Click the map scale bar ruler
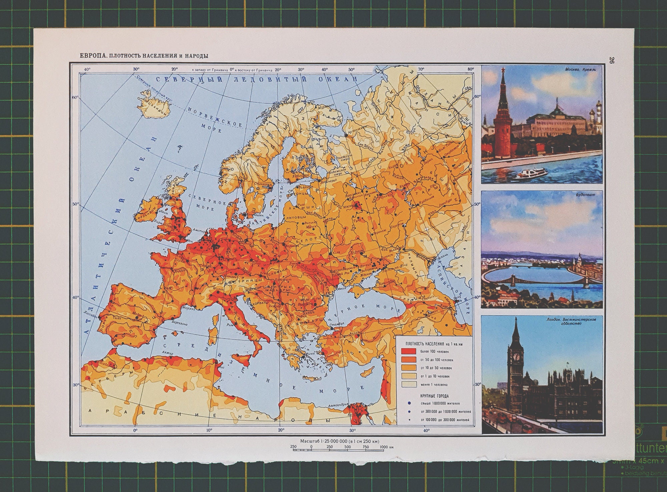This screenshot has width=667, height=492. click(339, 450)
